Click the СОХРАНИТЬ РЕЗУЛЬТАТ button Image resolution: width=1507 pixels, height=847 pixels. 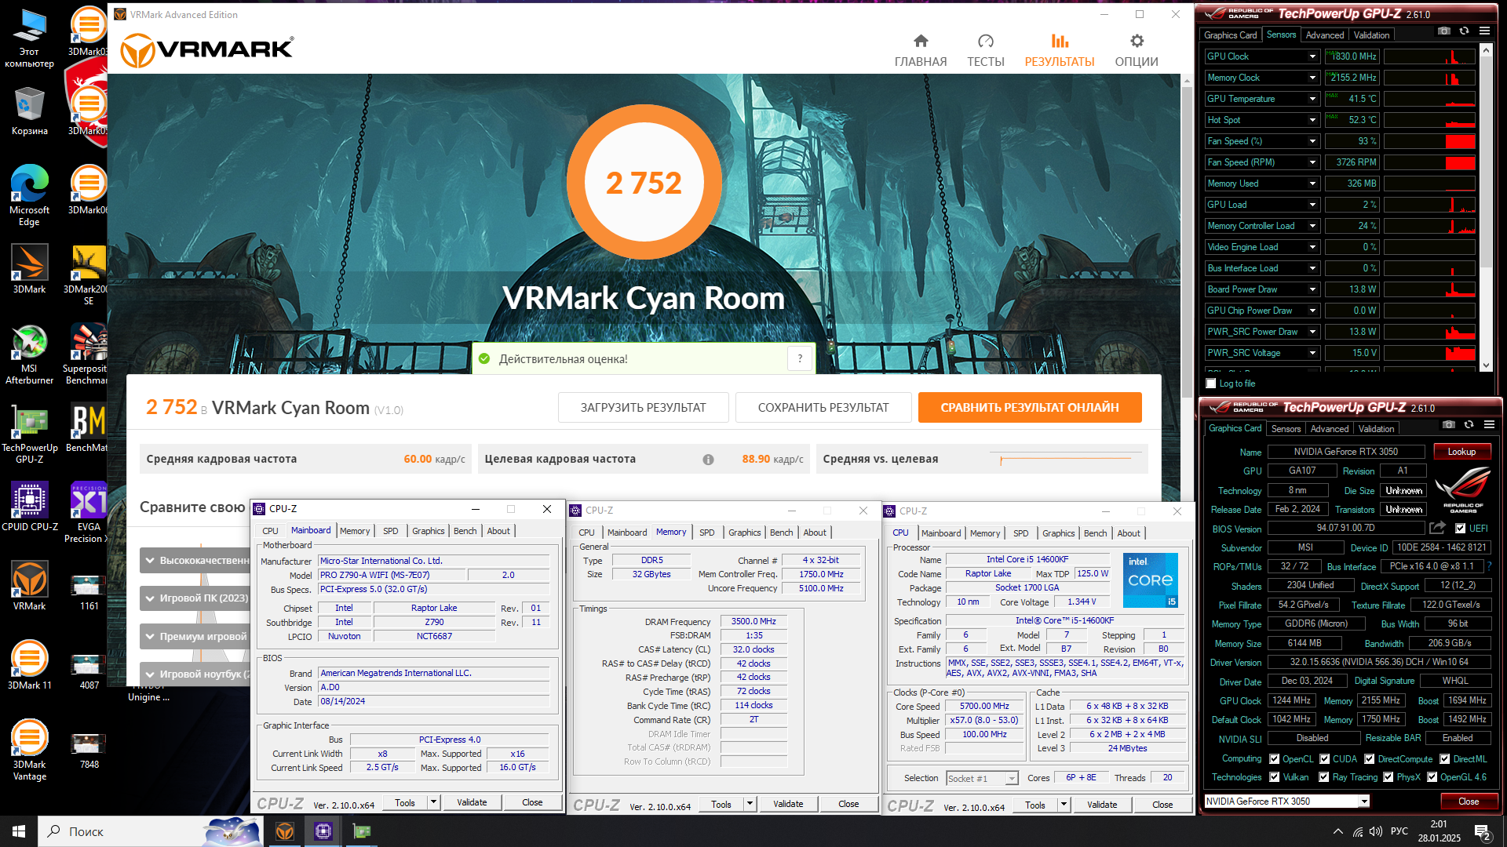pyautogui.click(x=823, y=408)
